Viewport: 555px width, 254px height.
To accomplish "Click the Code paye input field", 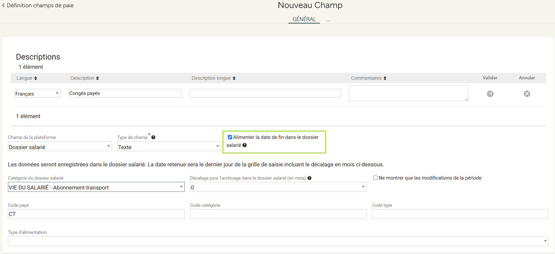I will point(96,214).
